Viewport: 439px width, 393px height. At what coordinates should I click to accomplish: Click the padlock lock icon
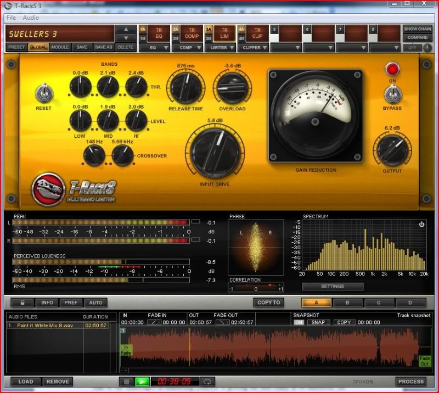tap(22, 302)
